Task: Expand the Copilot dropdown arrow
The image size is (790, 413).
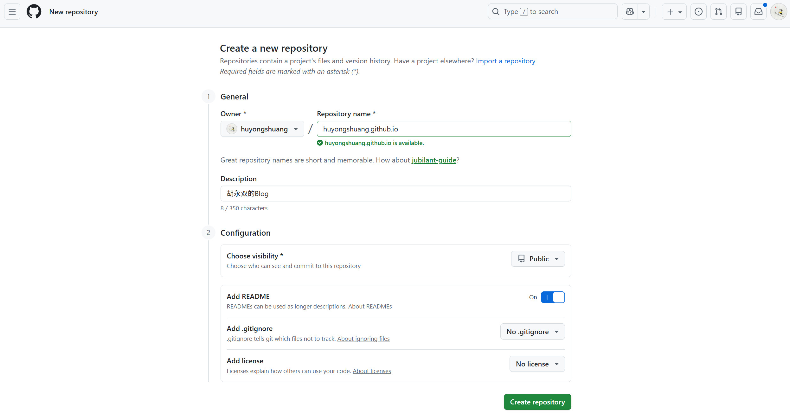Action: [x=643, y=12]
